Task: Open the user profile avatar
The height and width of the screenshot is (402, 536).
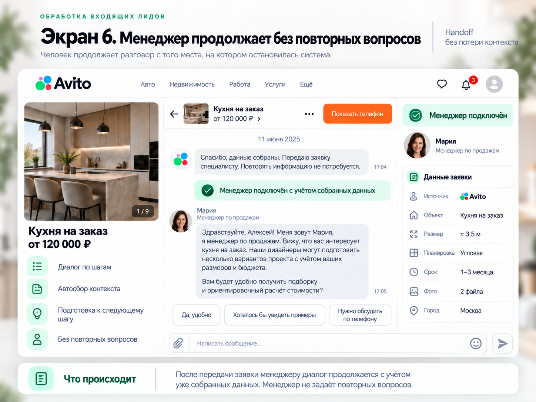Action: coord(494,84)
